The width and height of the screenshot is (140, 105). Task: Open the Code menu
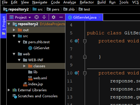coord(55,2)
